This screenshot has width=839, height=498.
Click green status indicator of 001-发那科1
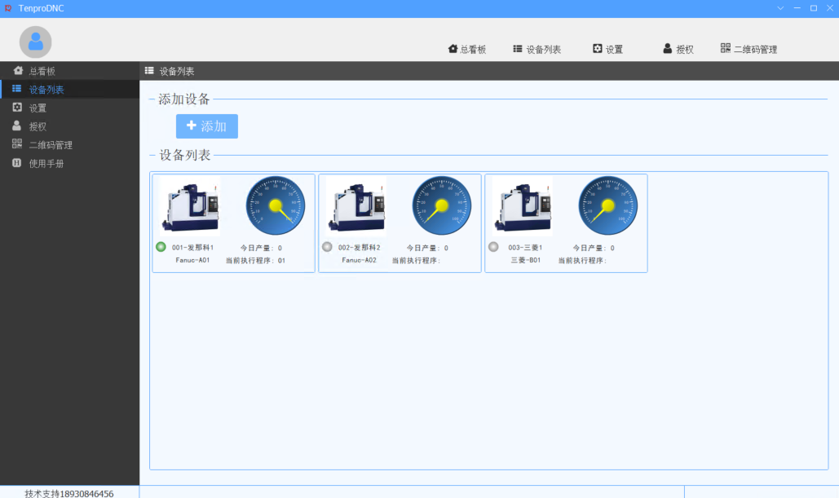click(161, 247)
